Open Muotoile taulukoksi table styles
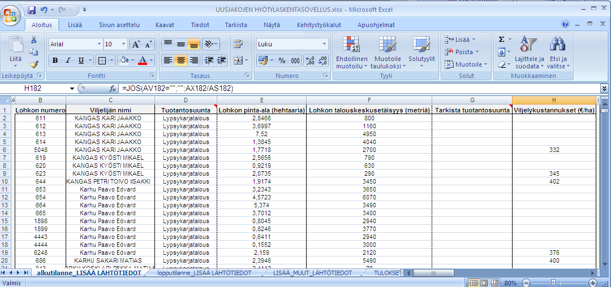This screenshot has width=611, height=287. click(388, 53)
